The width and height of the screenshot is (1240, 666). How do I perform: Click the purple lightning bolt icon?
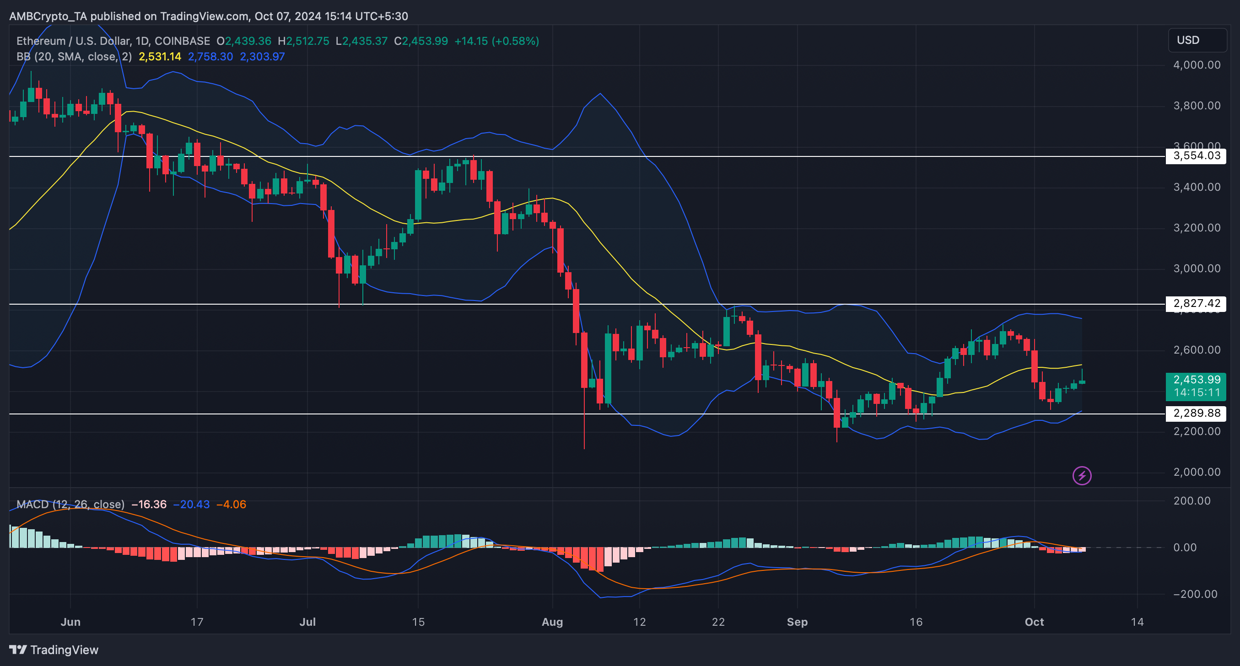pos(1082,475)
